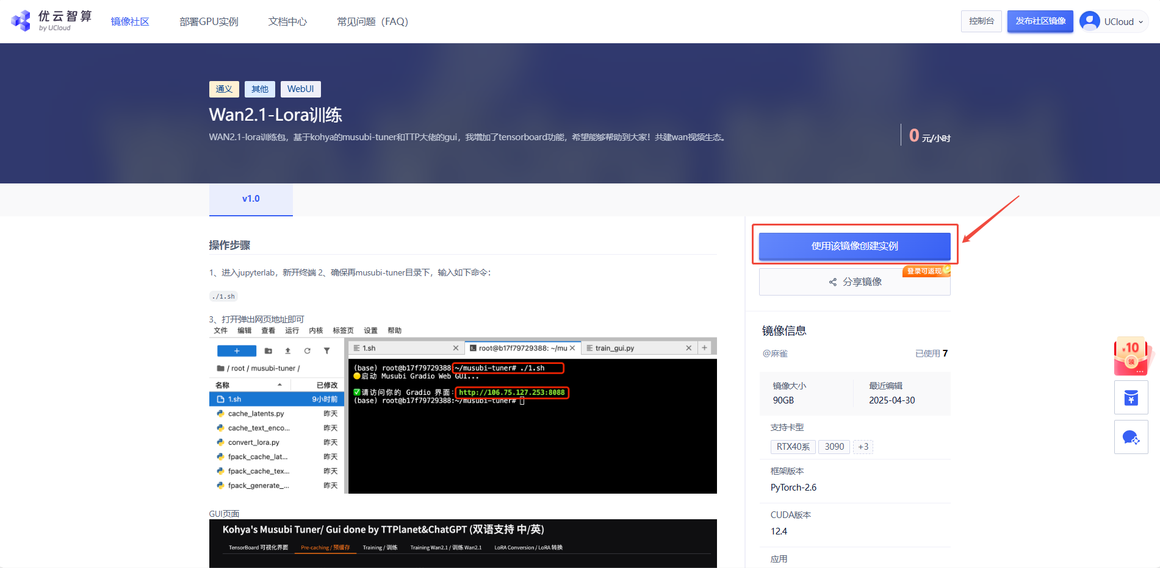Open the red envelope 10 coupon icon
Viewport: 1160px width, 568px height.
coord(1133,357)
